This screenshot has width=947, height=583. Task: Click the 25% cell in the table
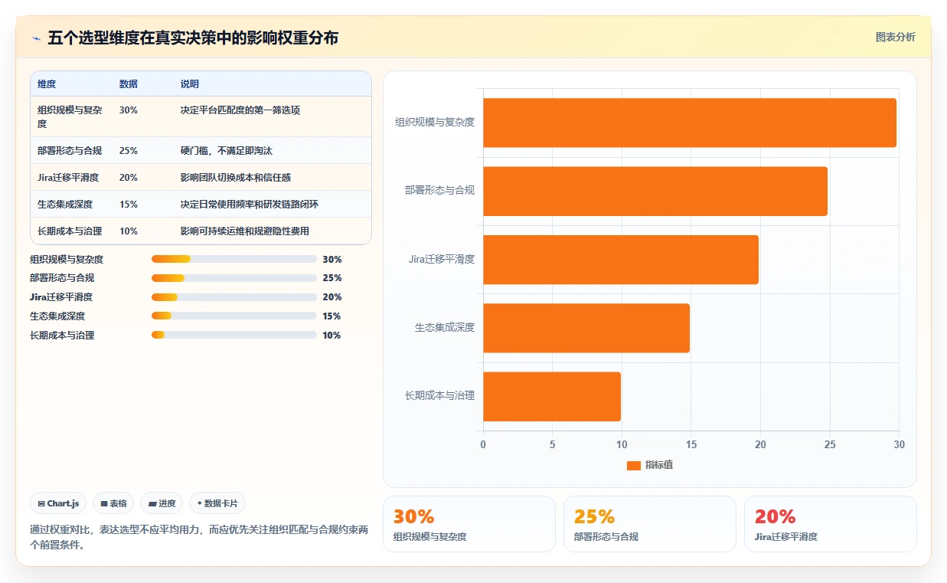(129, 151)
